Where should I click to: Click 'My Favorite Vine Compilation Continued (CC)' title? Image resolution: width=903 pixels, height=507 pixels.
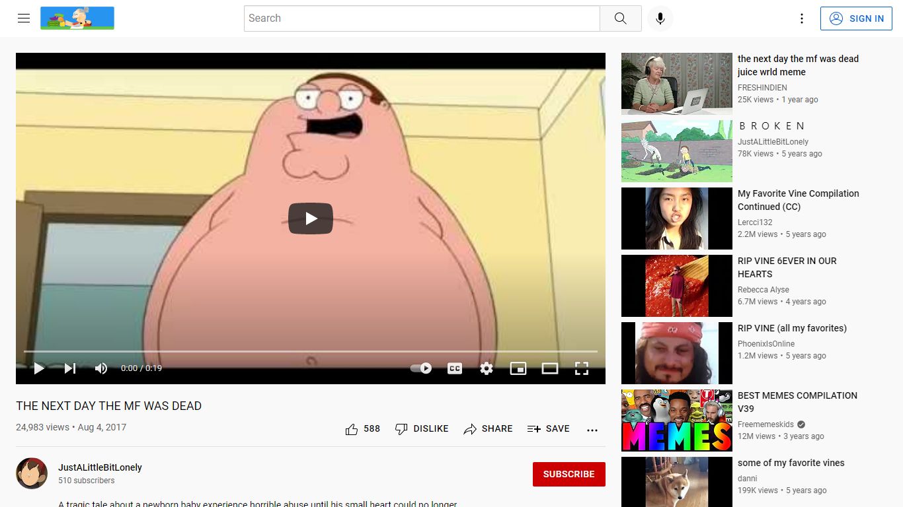[x=799, y=200]
